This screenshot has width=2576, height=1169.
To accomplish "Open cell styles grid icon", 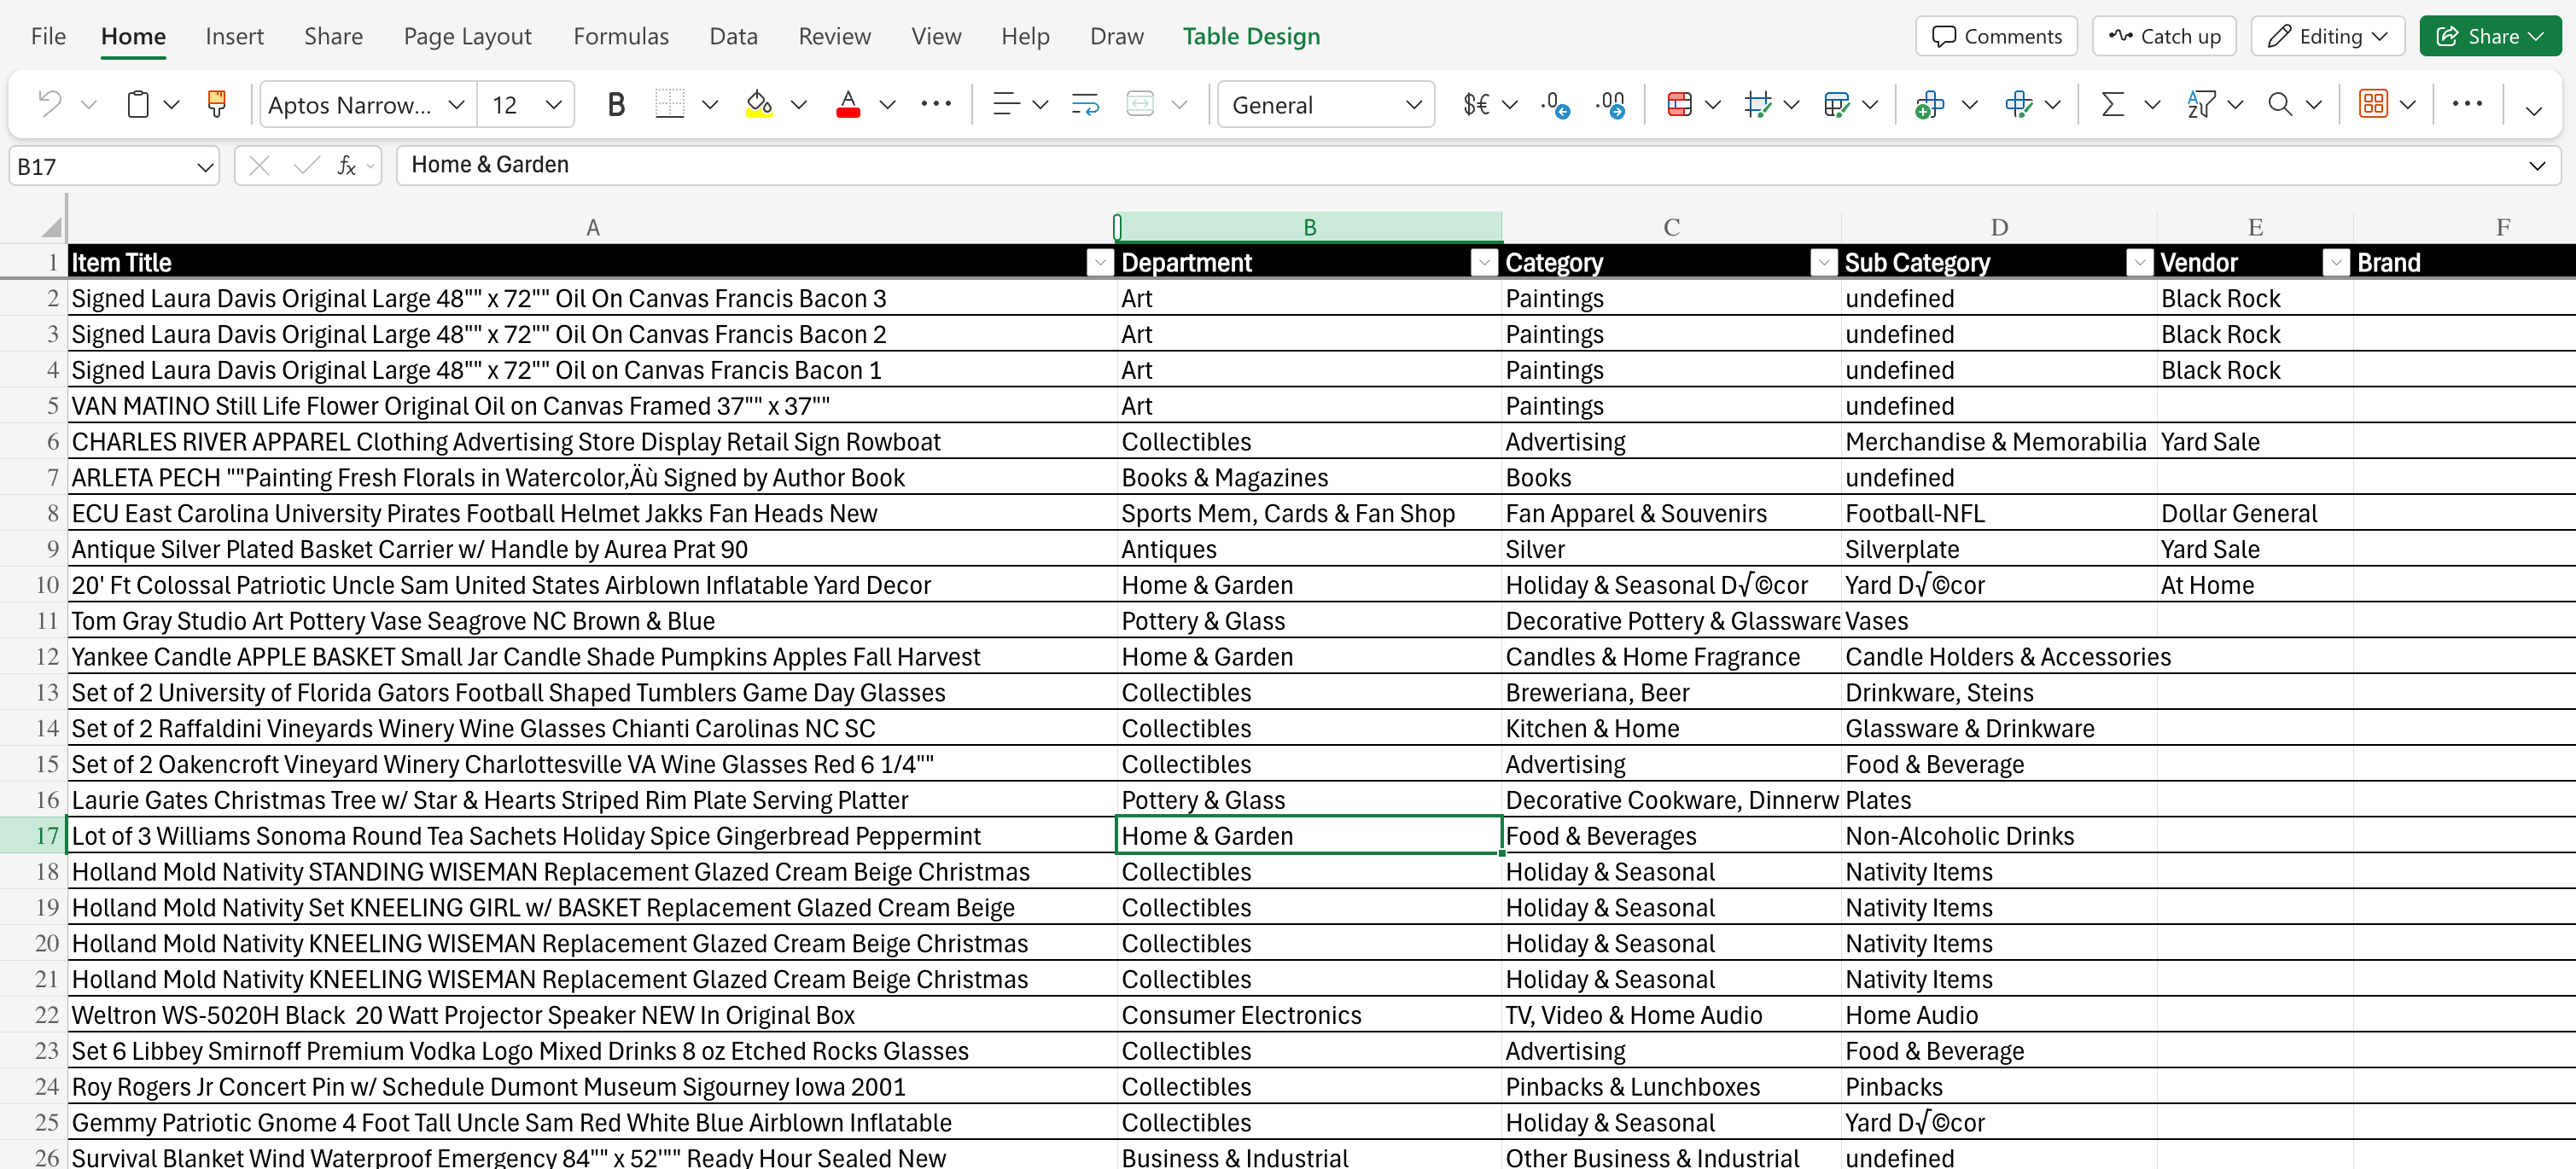I will point(1758,104).
